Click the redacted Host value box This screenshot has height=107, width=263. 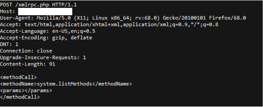[x=45, y=12]
